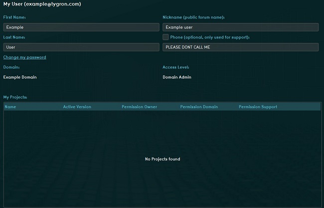Click the "Access Level:" label

(176, 67)
